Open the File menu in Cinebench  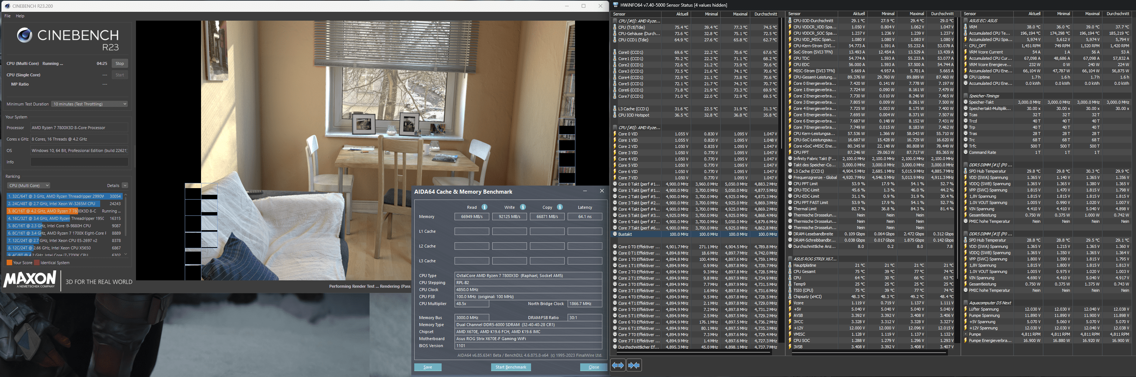coord(7,16)
